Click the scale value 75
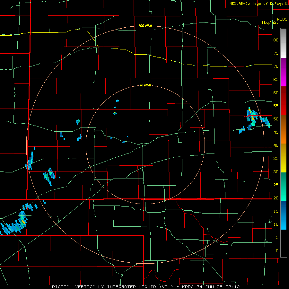Screen dimensions: 289x289 pyautogui.click(x=276, y=53)
